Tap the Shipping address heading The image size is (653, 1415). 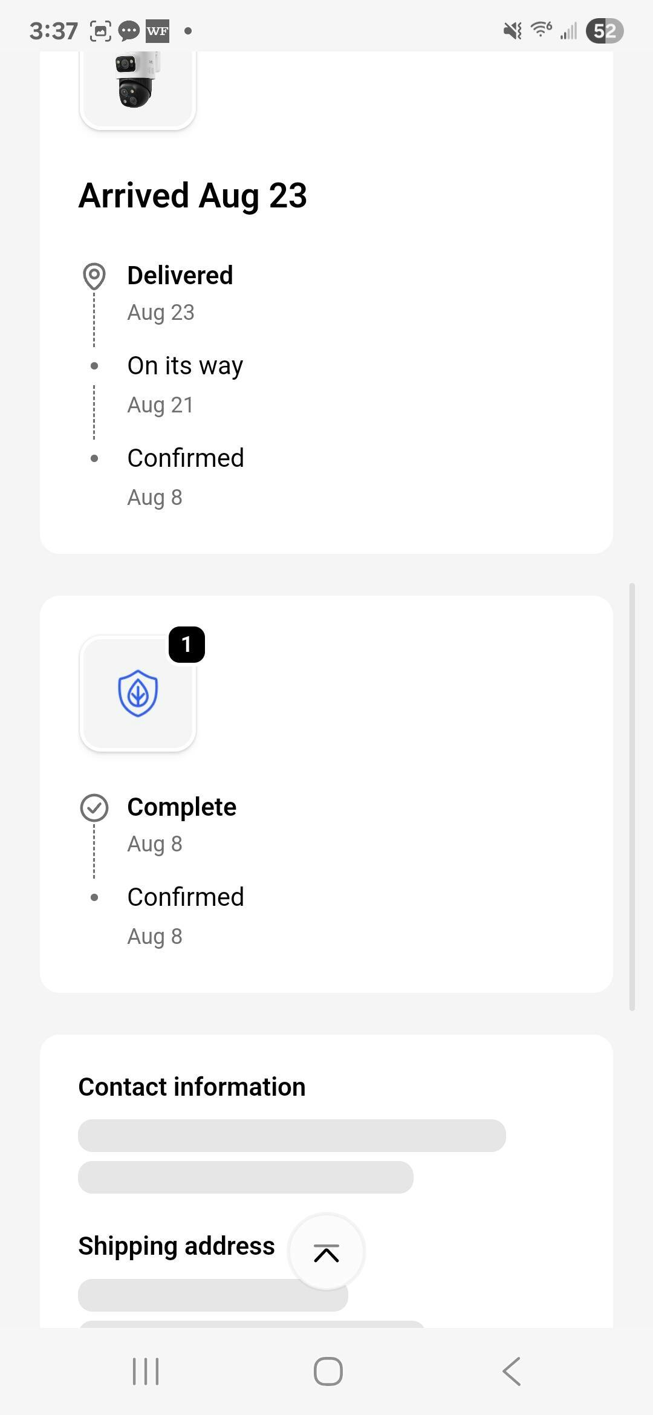point(177,1246)
